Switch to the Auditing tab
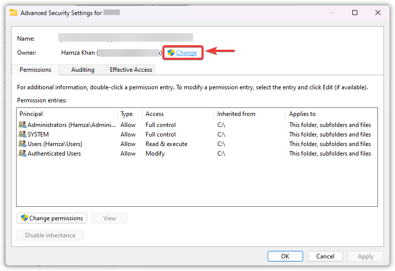The height and width of the screenshot is (271, 395). [x=82, y=70]
